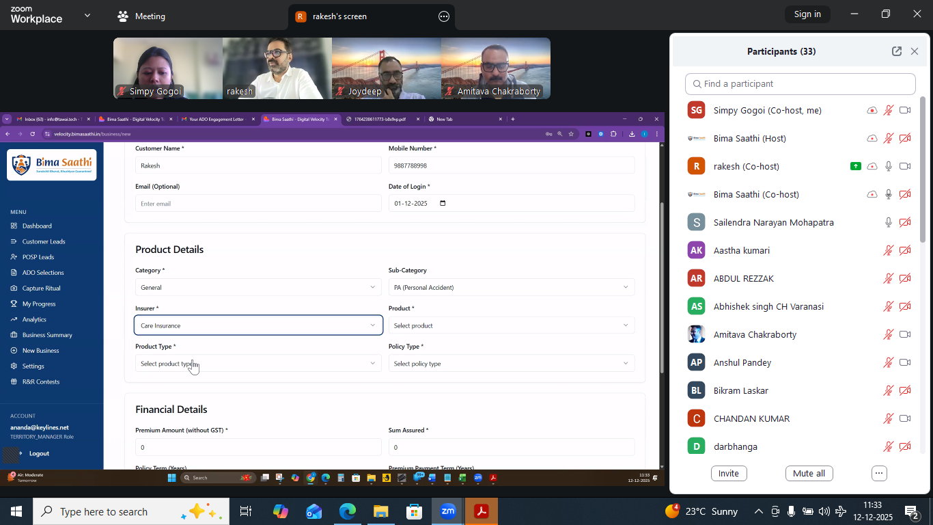Expand the Zoom Workplace dropdown arrow
The image size is (933, 525).
tap(87, 15)
